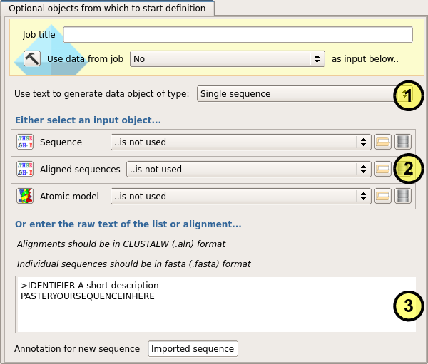428x364 pixels.
Task: Browse for a Sequence file using folder icon
Action: [383, 142]
